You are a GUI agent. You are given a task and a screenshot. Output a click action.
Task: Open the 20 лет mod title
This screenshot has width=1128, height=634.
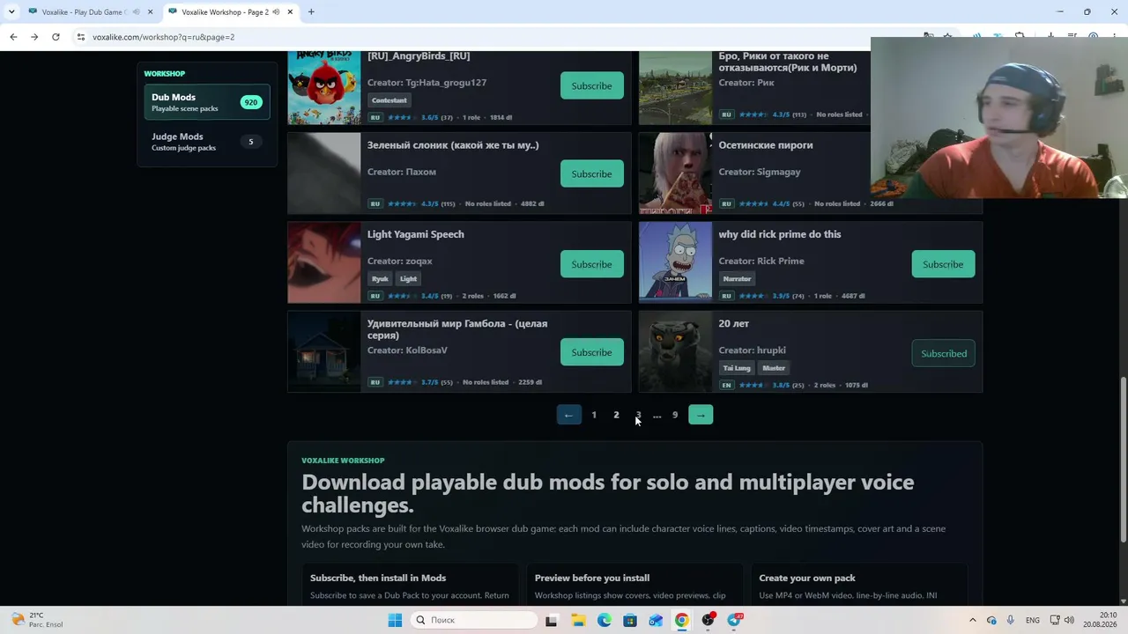tap(733, 324)
